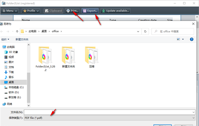Image resolution: width=199 pixels, height=126 pixels.
Task: Refresh the office folder view
Action: 145,31
